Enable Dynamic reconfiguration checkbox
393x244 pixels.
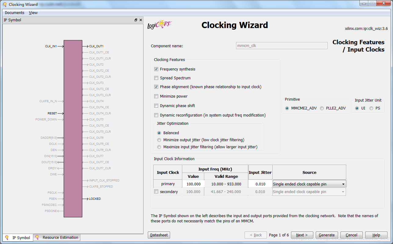coord(156,115)
